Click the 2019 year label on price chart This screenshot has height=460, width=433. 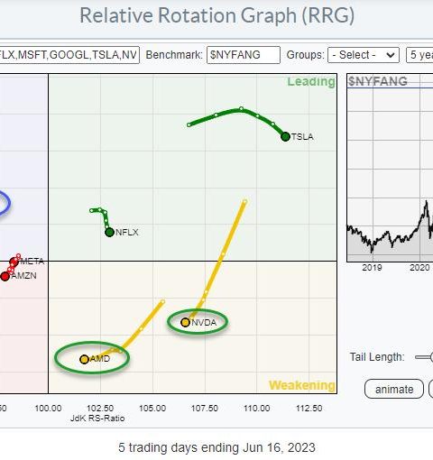click(372, 268)
